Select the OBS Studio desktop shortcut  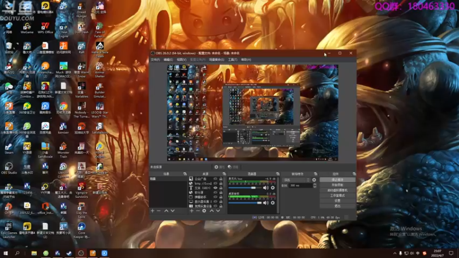(9, 169)
